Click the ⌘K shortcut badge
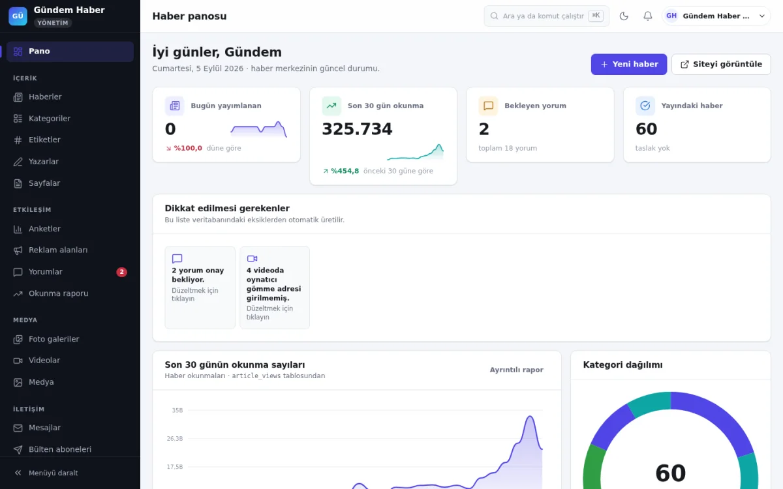 tap(596, 16)
